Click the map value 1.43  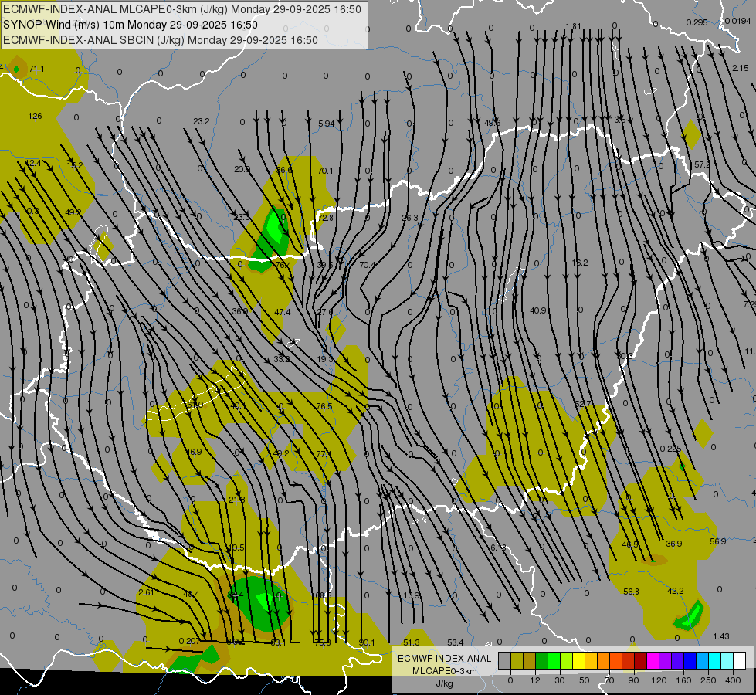click(721, 636)
